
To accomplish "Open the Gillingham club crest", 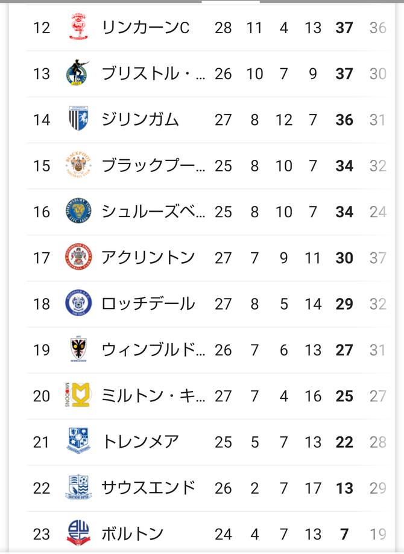I will (x=78, y=119).
